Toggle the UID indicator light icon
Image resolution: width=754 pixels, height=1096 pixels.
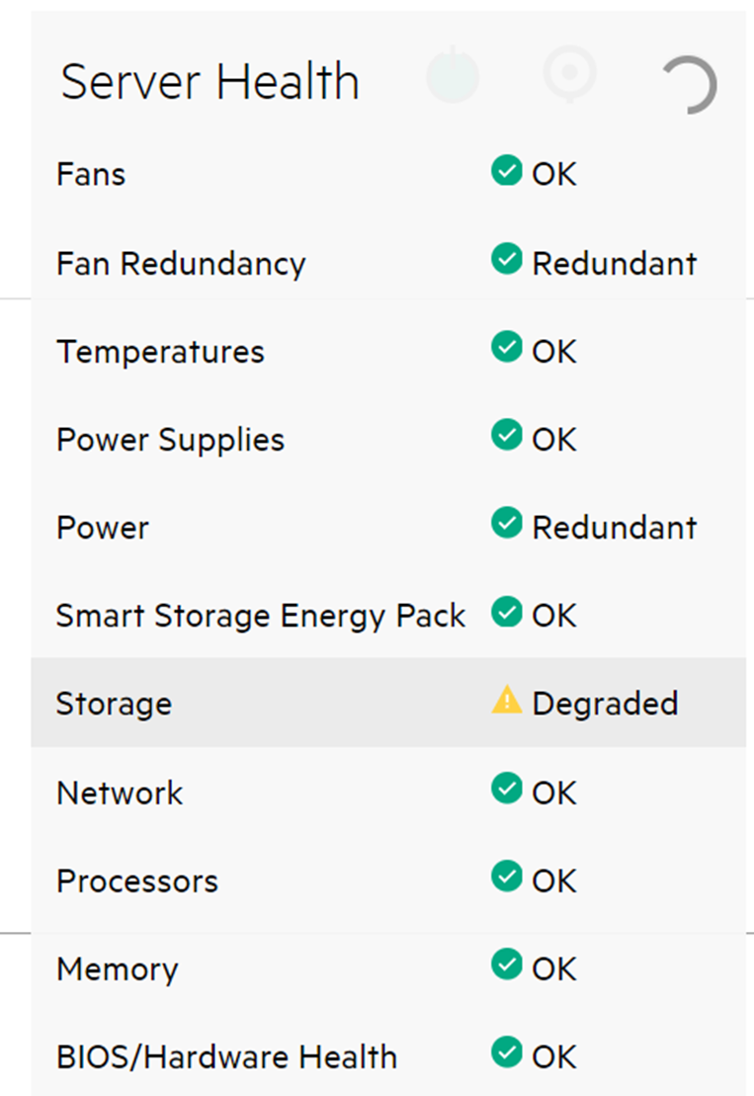(570, 74)
